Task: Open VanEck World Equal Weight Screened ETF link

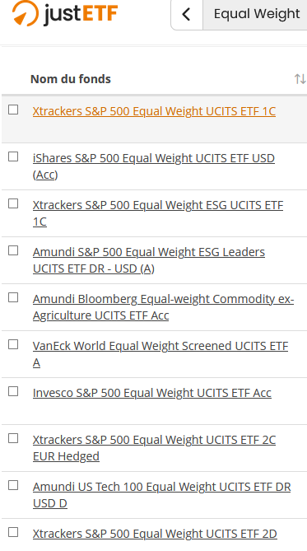Action: tap(160, 354)
